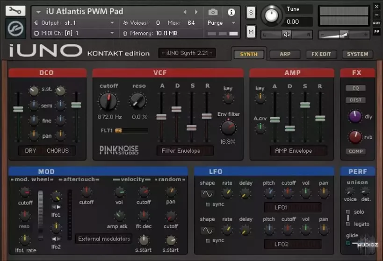Screen dimensions: 383x261
Task: Click the Filter Envelope label button
Action: click(x=185, y=151)
